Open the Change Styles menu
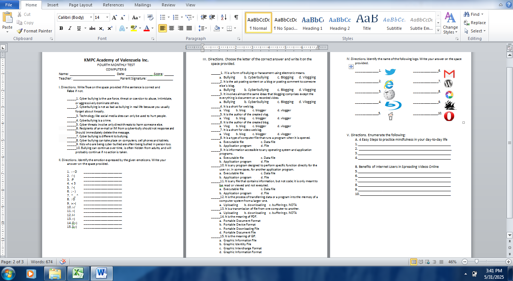 (x=450, y=23)
